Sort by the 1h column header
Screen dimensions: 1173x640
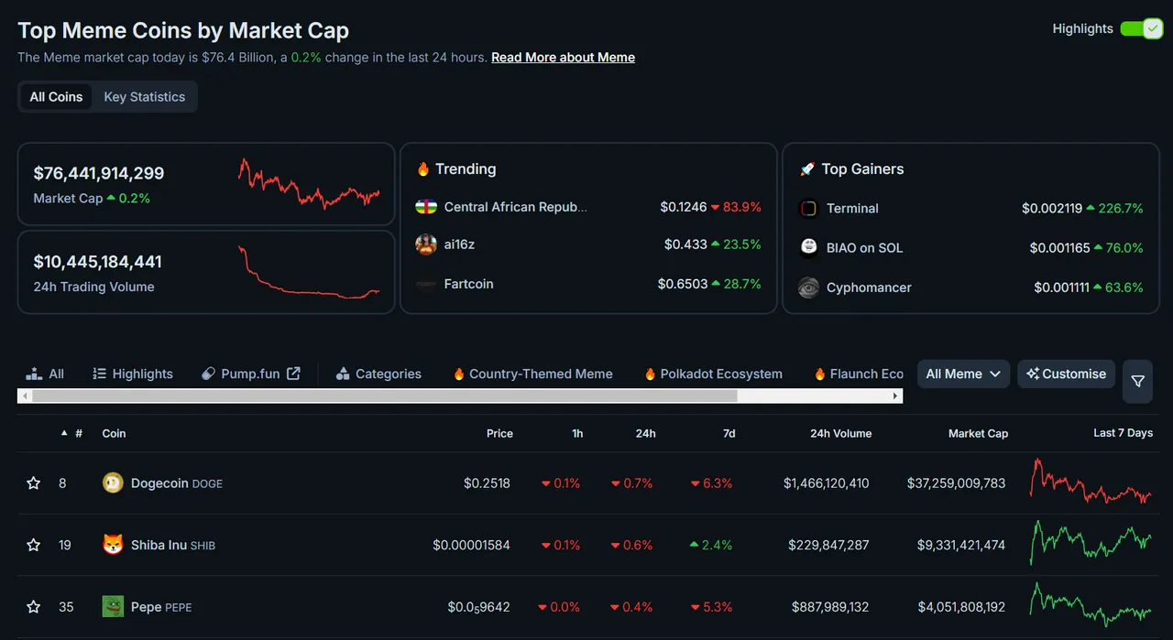577,433
